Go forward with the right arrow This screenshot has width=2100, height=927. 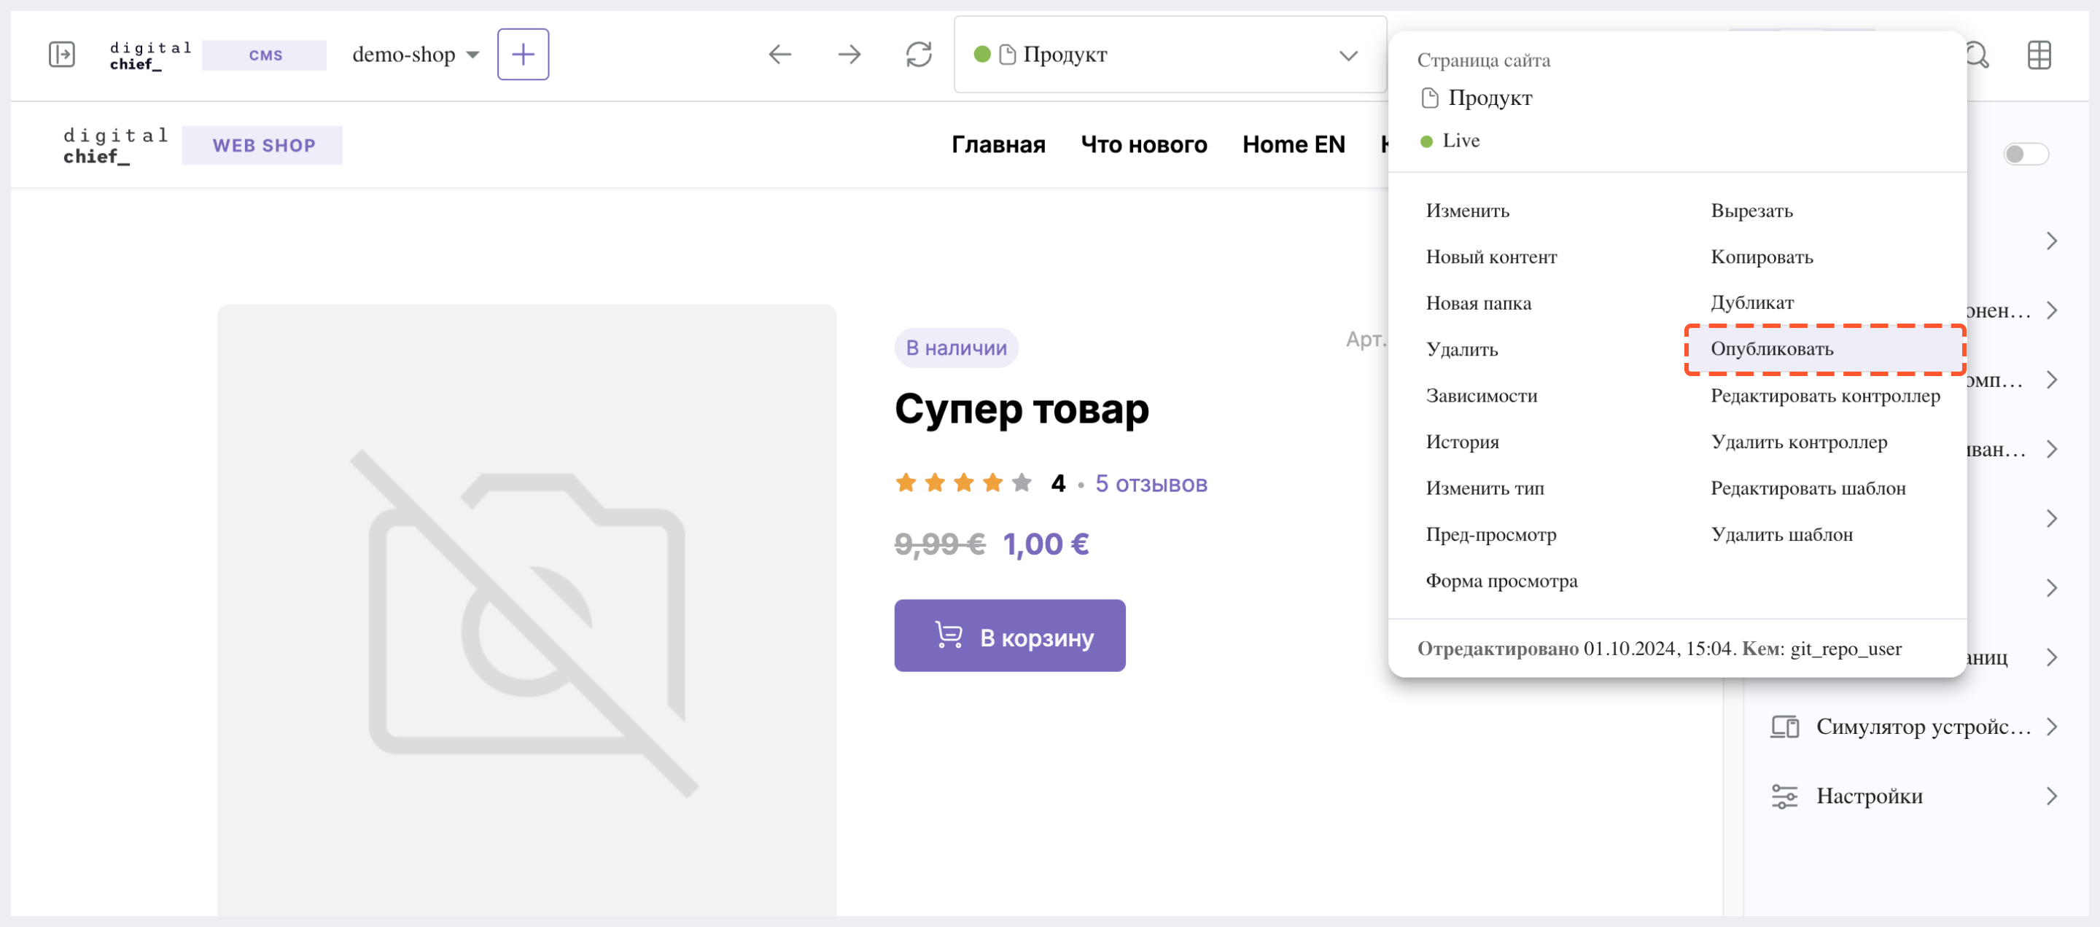pyautogui.click(x=849, y=55)
